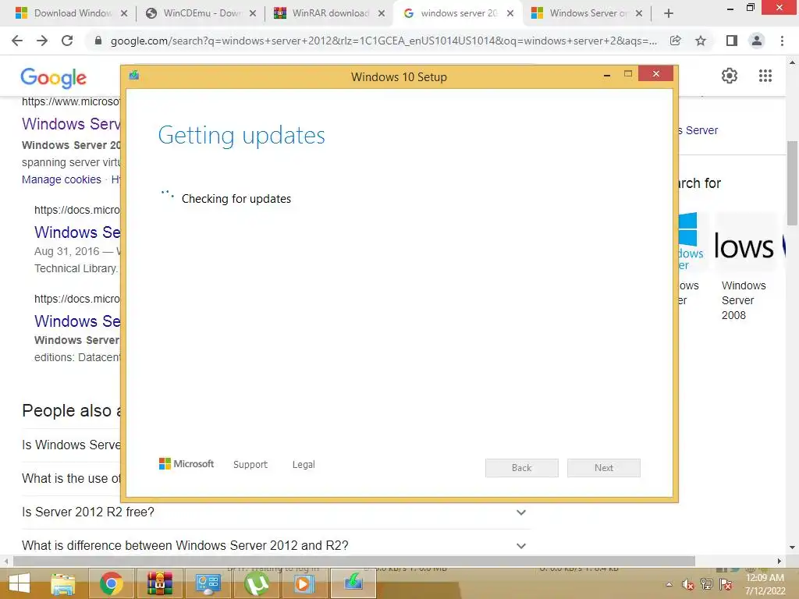Open the Control Panel taskbar icon
This screenshot has height=599, width=799.
click(208, 583)
